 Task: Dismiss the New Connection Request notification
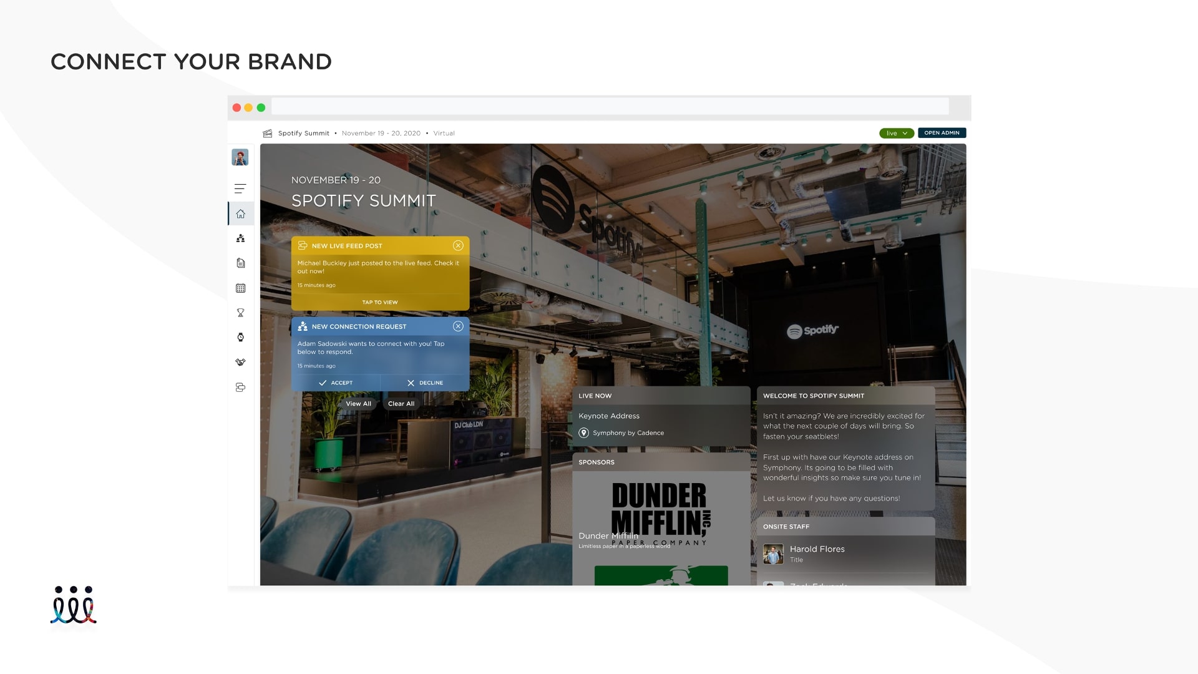(458, 326)
